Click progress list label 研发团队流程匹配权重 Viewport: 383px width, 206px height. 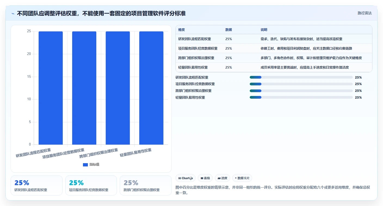(x=192, y=77)
